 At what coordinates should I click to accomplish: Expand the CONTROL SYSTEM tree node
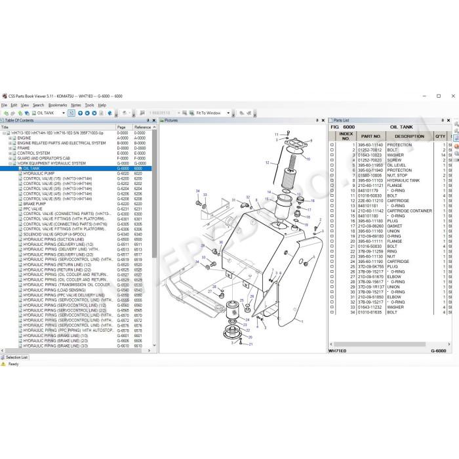[x=10, y=153]
